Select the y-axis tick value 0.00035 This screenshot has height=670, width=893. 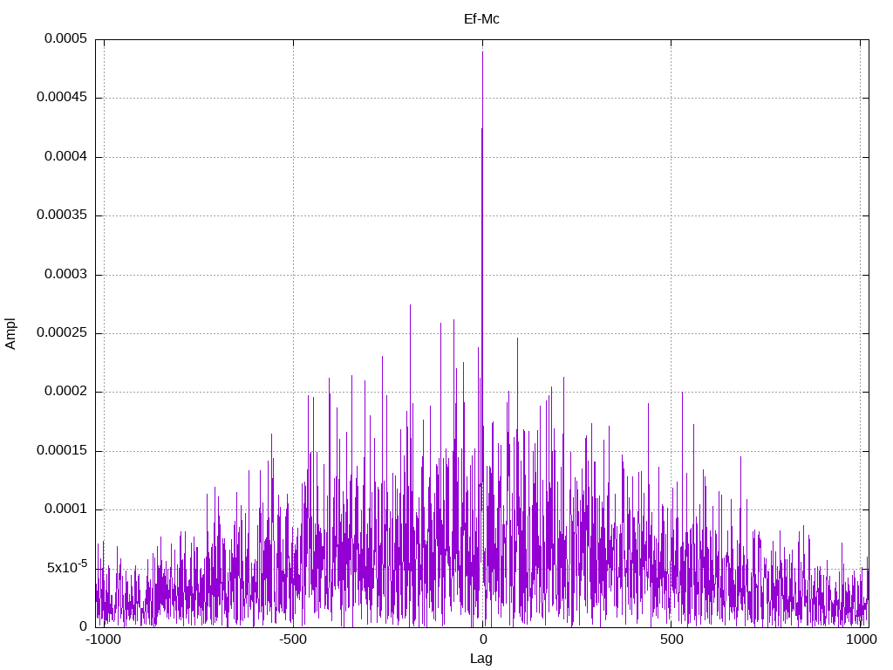pos(62,215)
